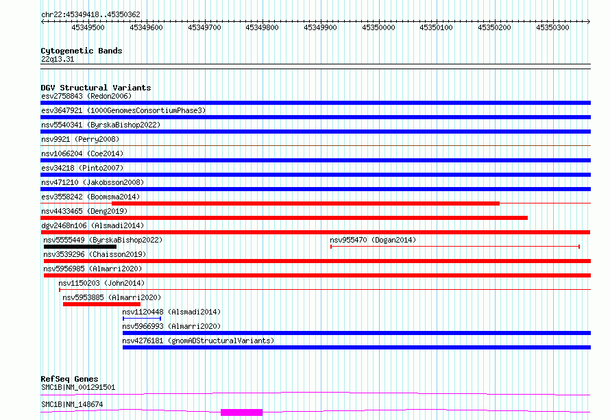Select the blue bar under nsv5540341 (ByrskaBishop2022)
Image resolution: width=610 pixels, height=420 pixels.
tap(315, 132)
